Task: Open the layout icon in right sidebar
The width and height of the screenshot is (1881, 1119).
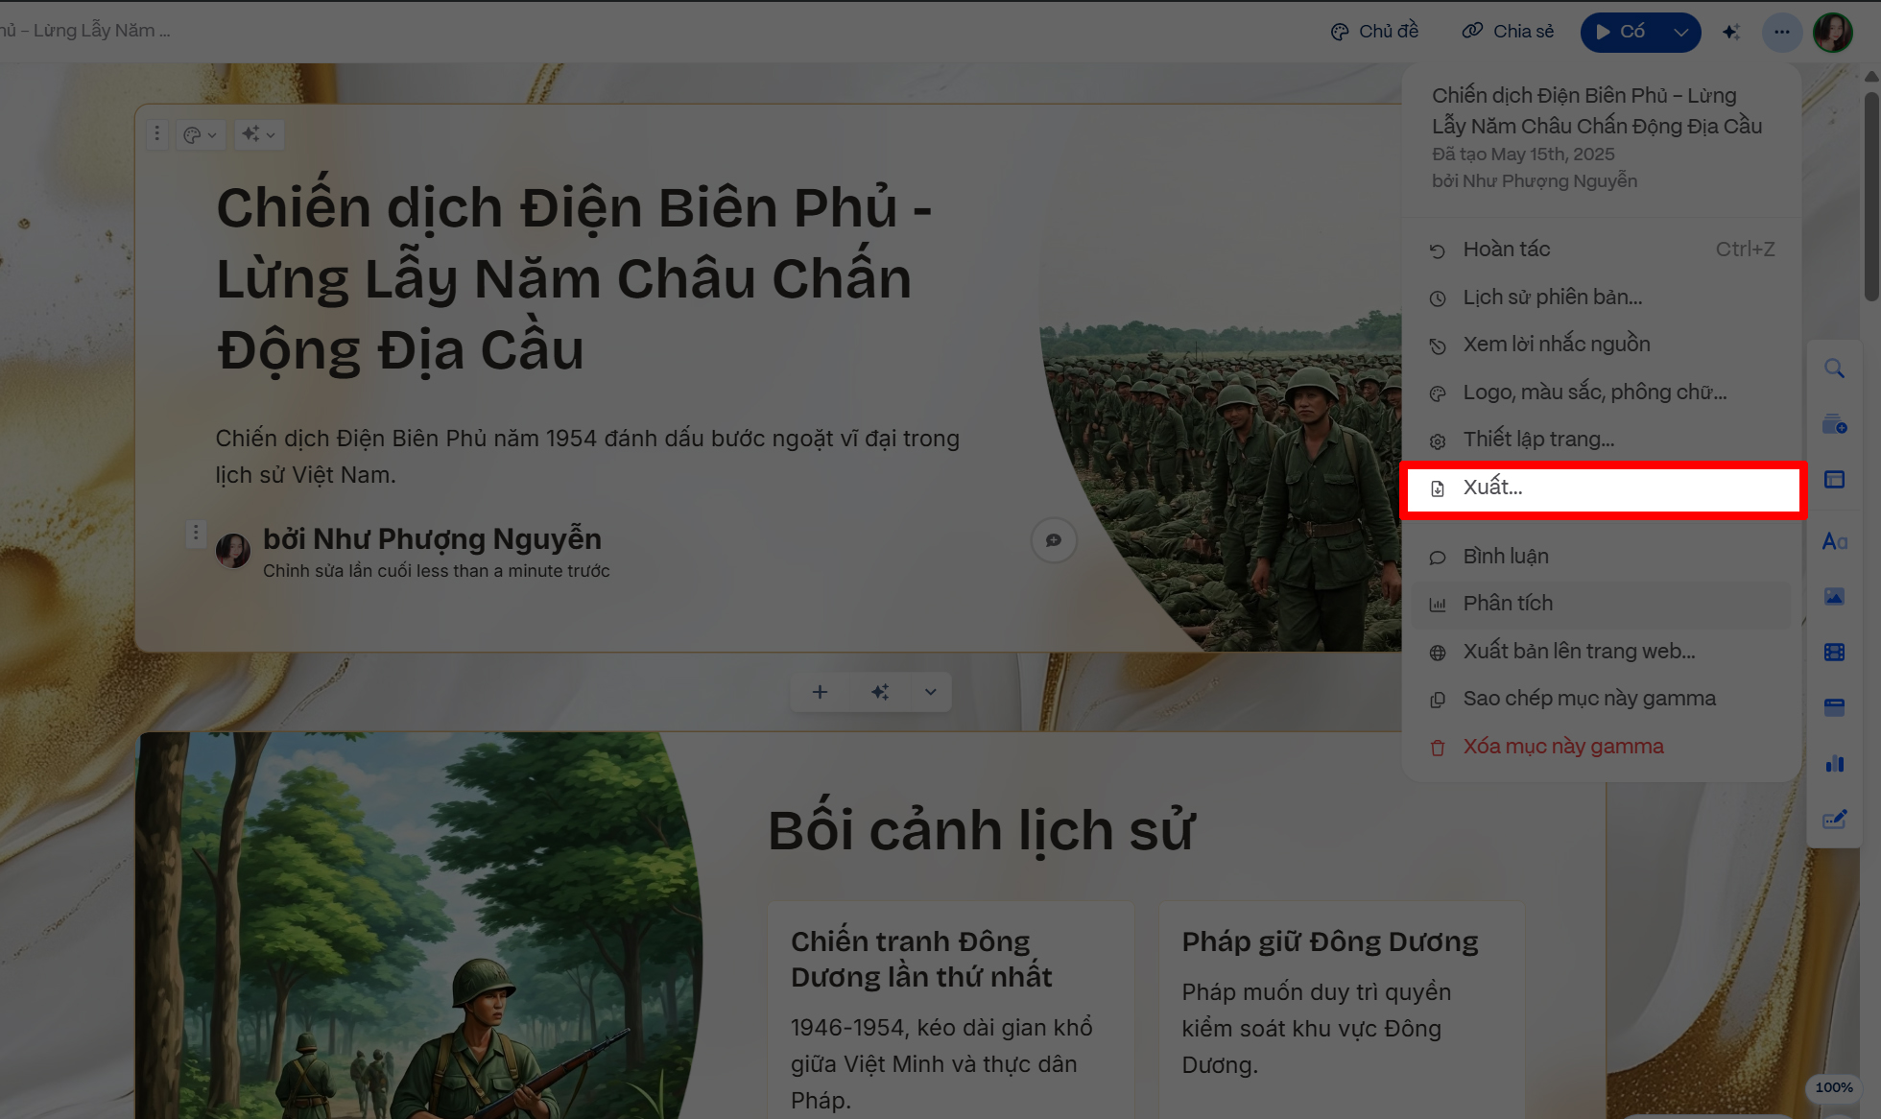Action: [x=1834, y=480]
